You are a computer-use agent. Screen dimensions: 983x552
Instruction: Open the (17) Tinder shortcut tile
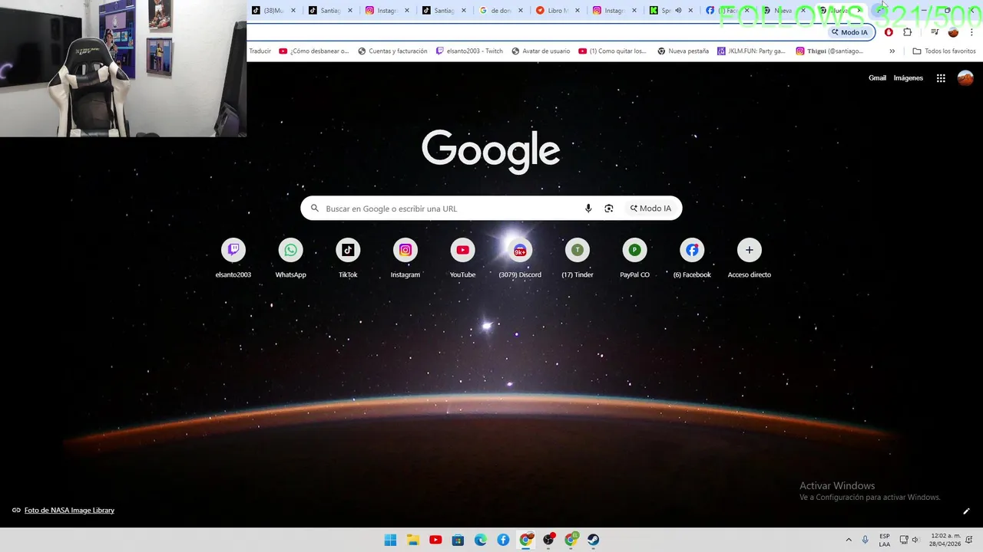pos(578,258)
